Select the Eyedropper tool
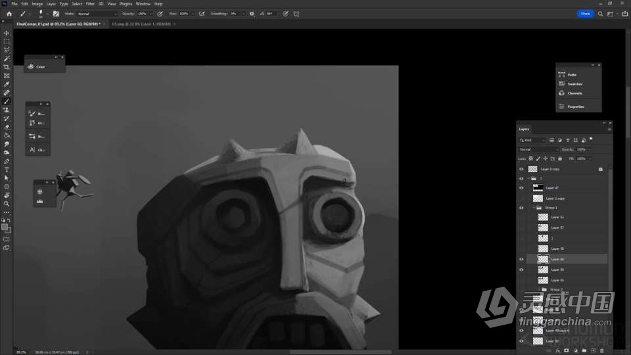The image size is (631, 355). (7, 85)
